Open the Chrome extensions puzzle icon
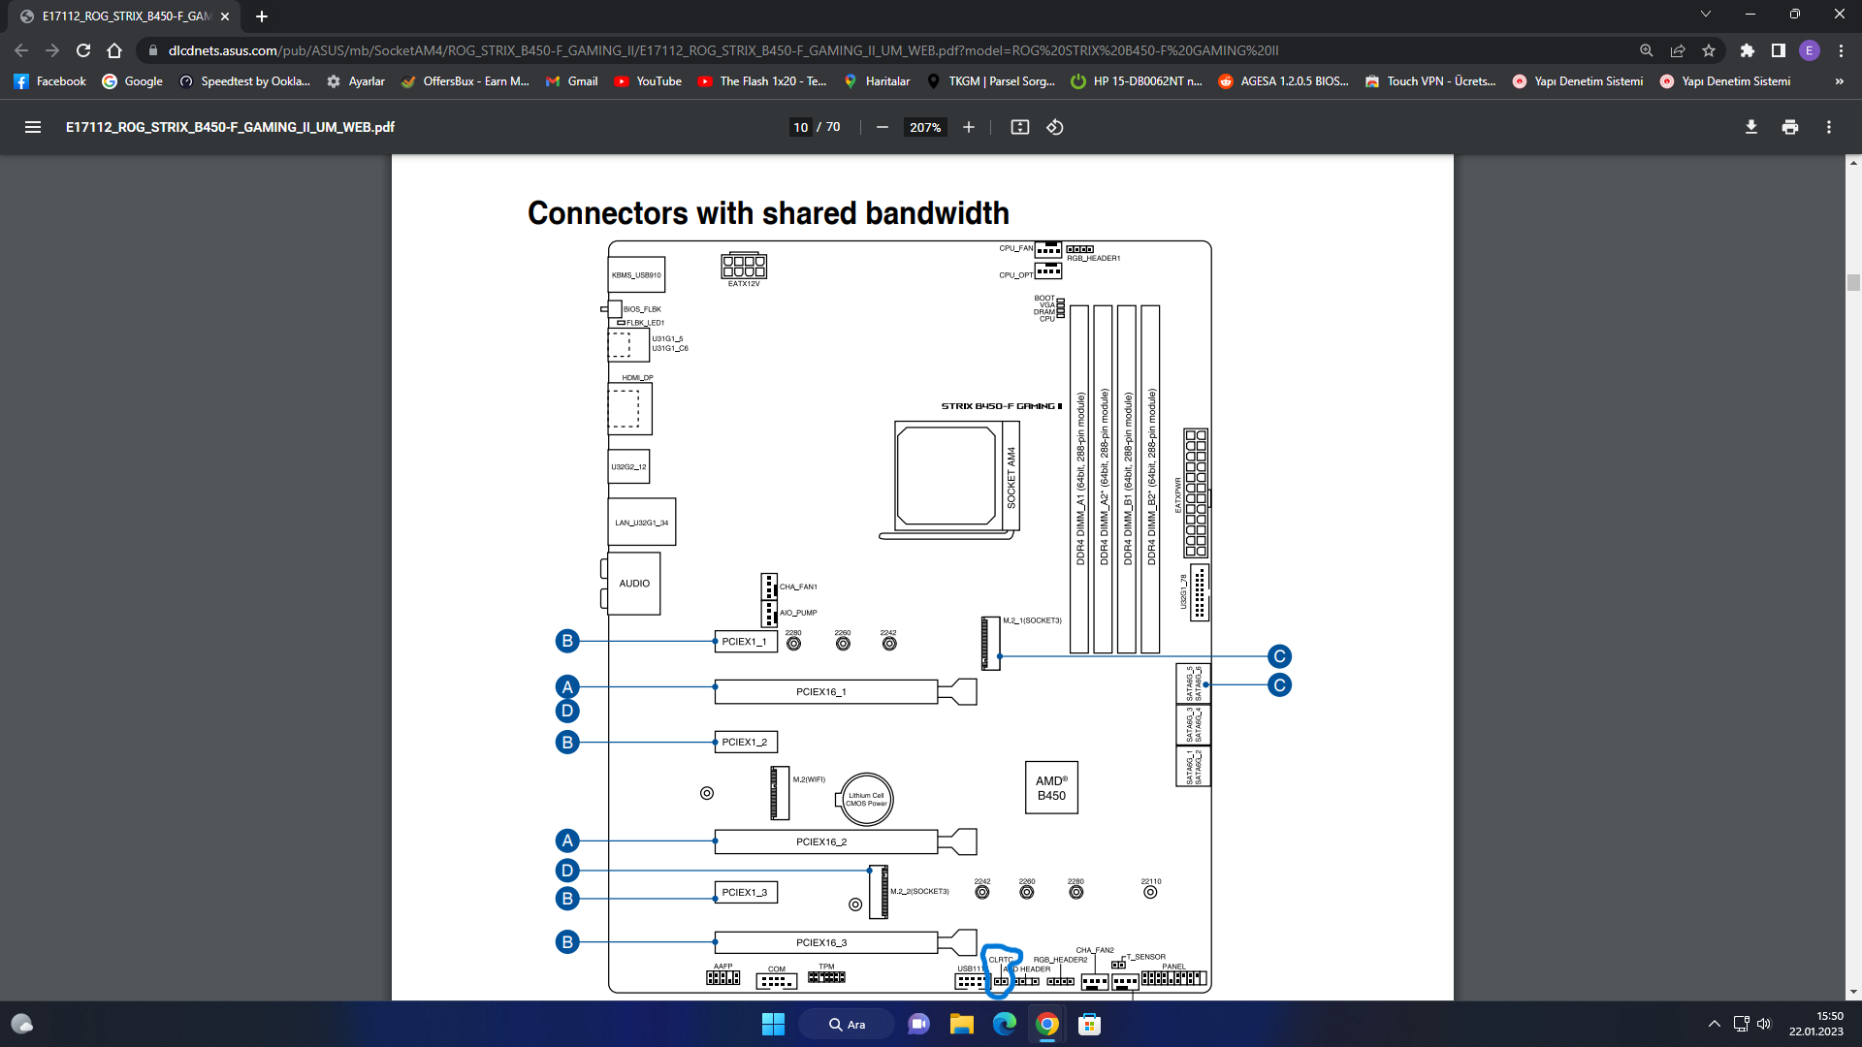Image resolution: width=1862 pixels, height=1047 pixels. tap(1747, 50)
